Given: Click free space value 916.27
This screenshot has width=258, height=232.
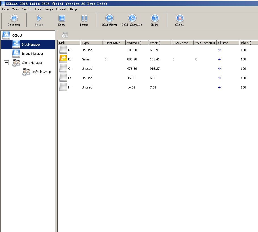Looking at the screenshot, I should [x=155, y=69].
